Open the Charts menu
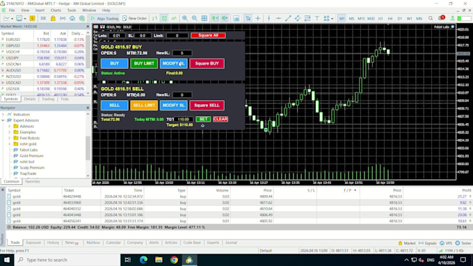The width and height of the screenshot is (473, 266). [56, 10]
